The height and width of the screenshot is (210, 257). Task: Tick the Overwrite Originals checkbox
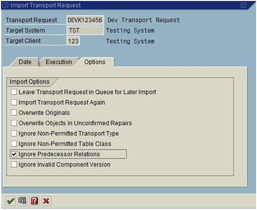coord(14,113)
